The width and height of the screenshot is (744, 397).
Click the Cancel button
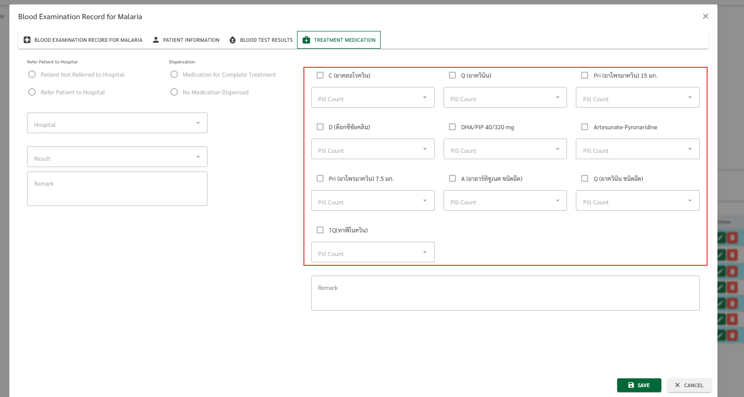pos(689,385)
